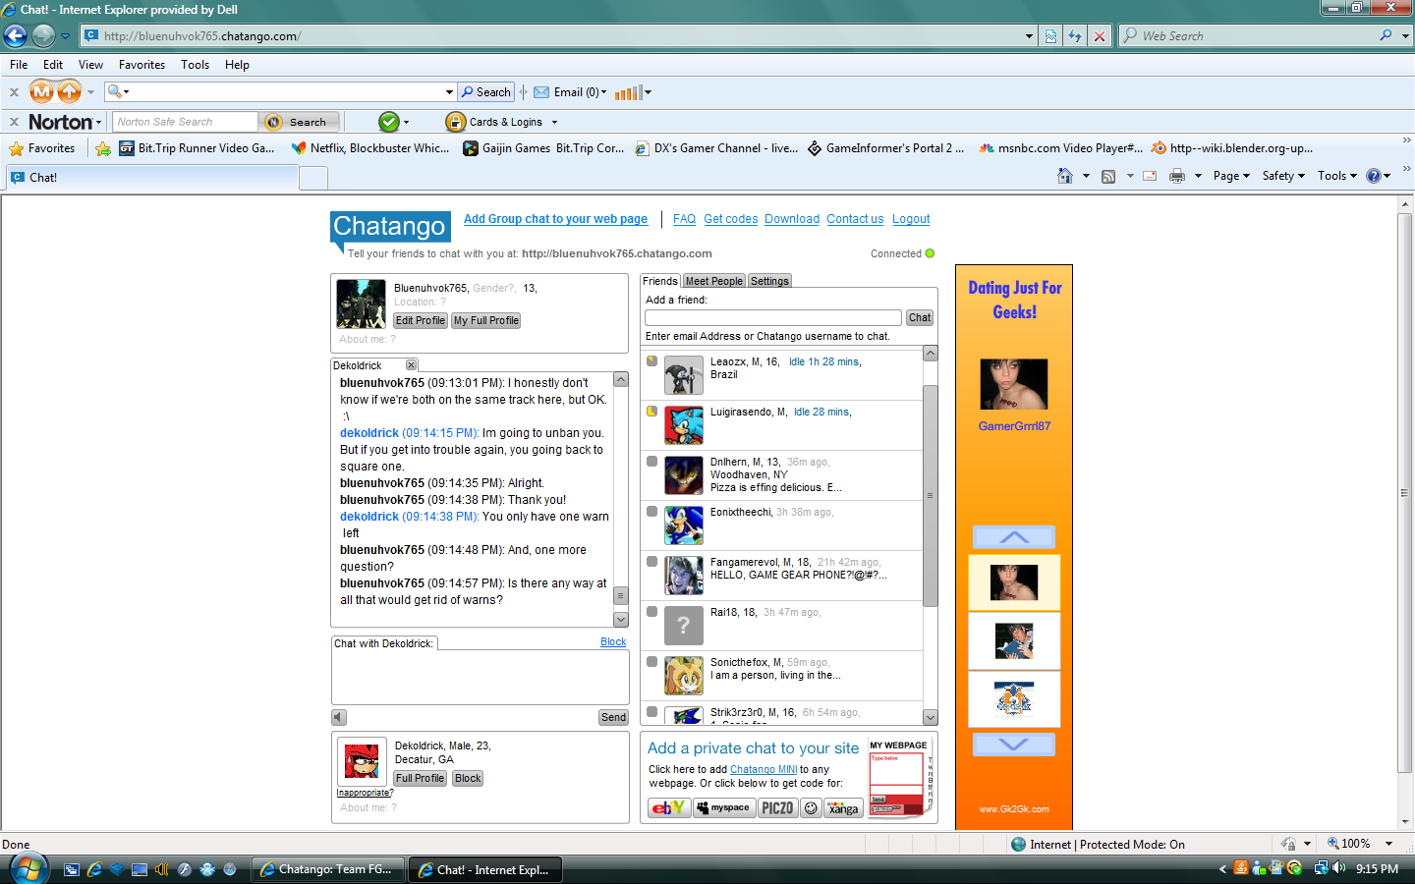Click the Inappropriate? link
Image resolution: width=1415 pixels, height=884 pixels.
(365, 793)
